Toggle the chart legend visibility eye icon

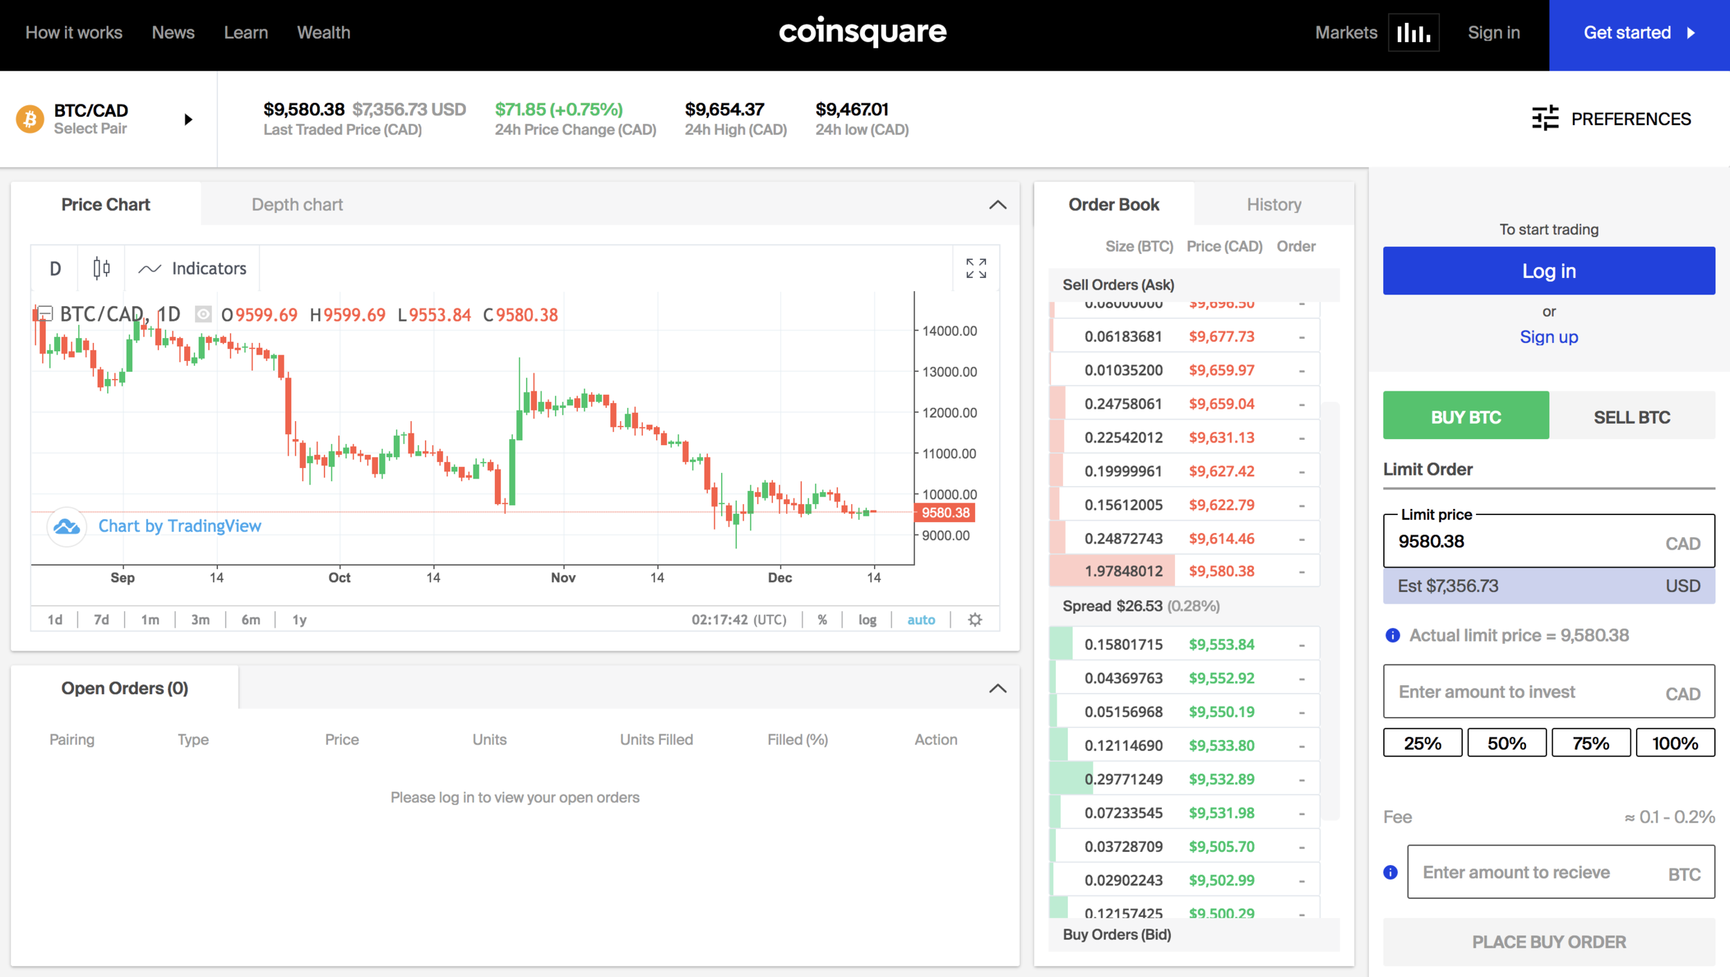pos(203,315)
